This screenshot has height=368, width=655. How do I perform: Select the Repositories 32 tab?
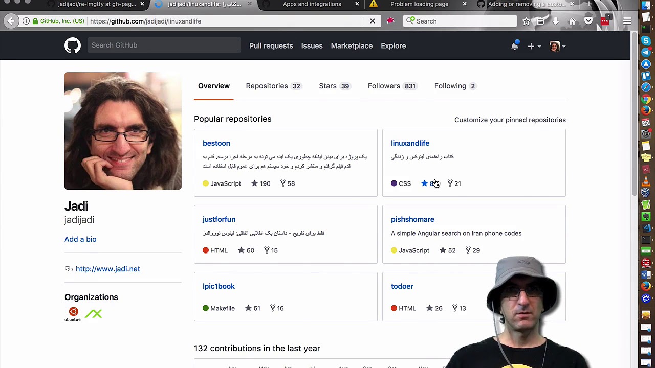tap(273, 86)
